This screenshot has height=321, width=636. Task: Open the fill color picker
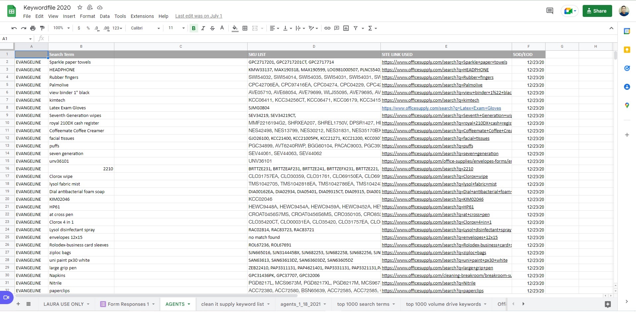(x=235, y=28)
